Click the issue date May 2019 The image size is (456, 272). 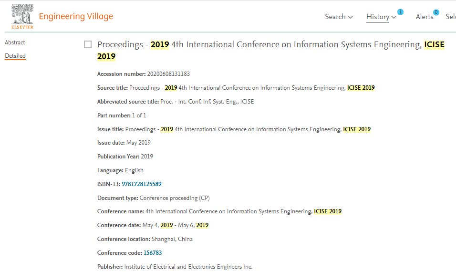(138, 143)
